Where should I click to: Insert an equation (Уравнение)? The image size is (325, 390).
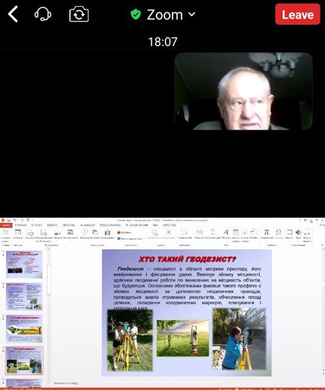point(267,234)
